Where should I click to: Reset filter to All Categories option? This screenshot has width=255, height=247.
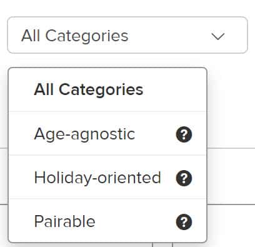tap(107, 89)
